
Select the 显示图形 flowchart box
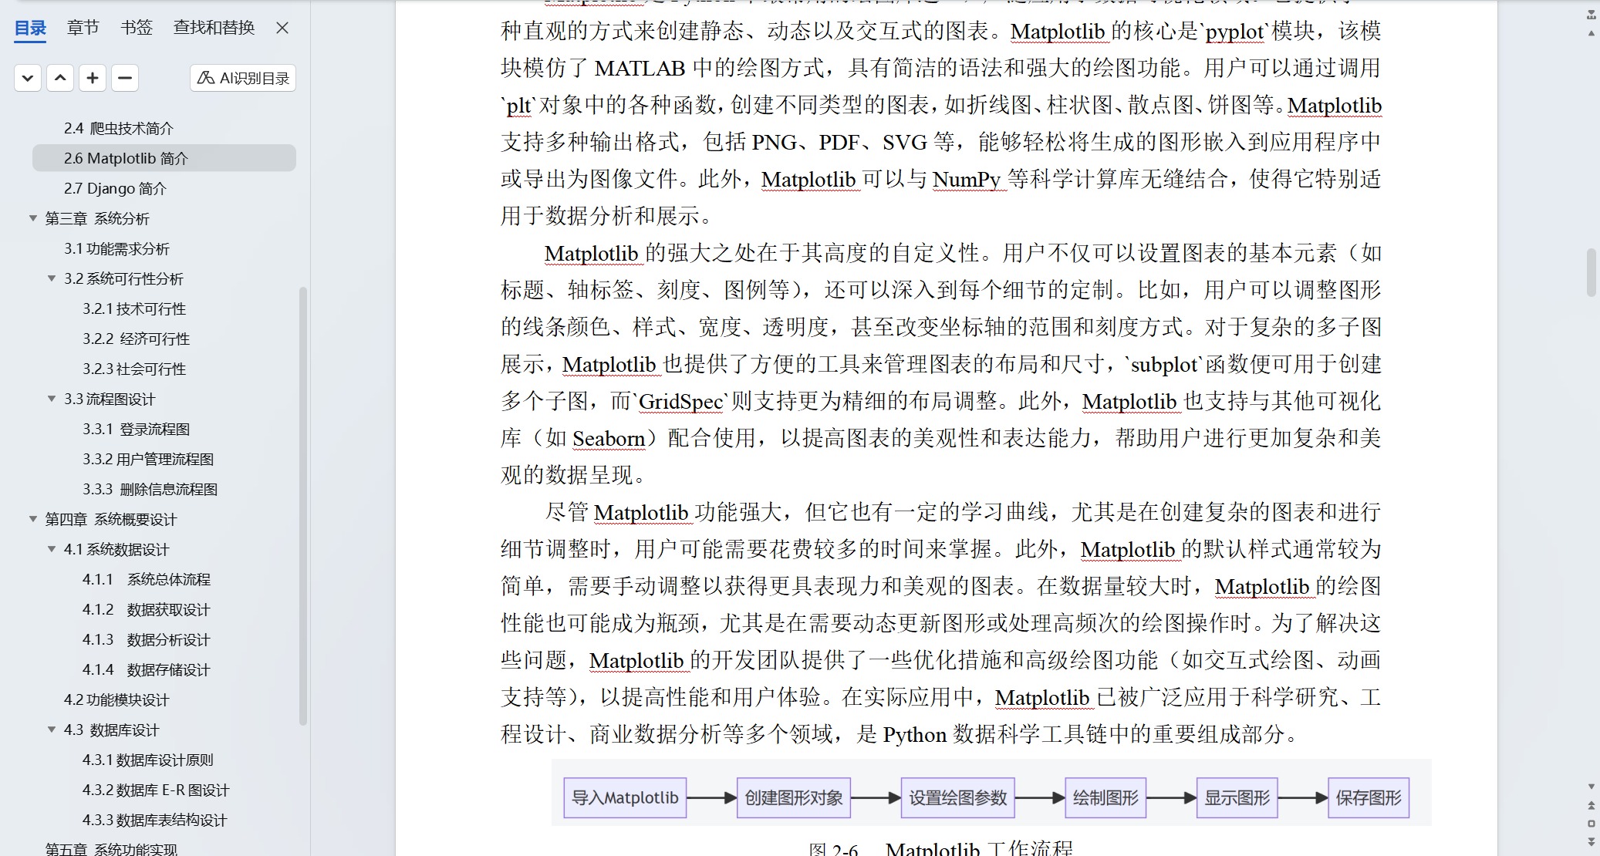click(1237, 797)
